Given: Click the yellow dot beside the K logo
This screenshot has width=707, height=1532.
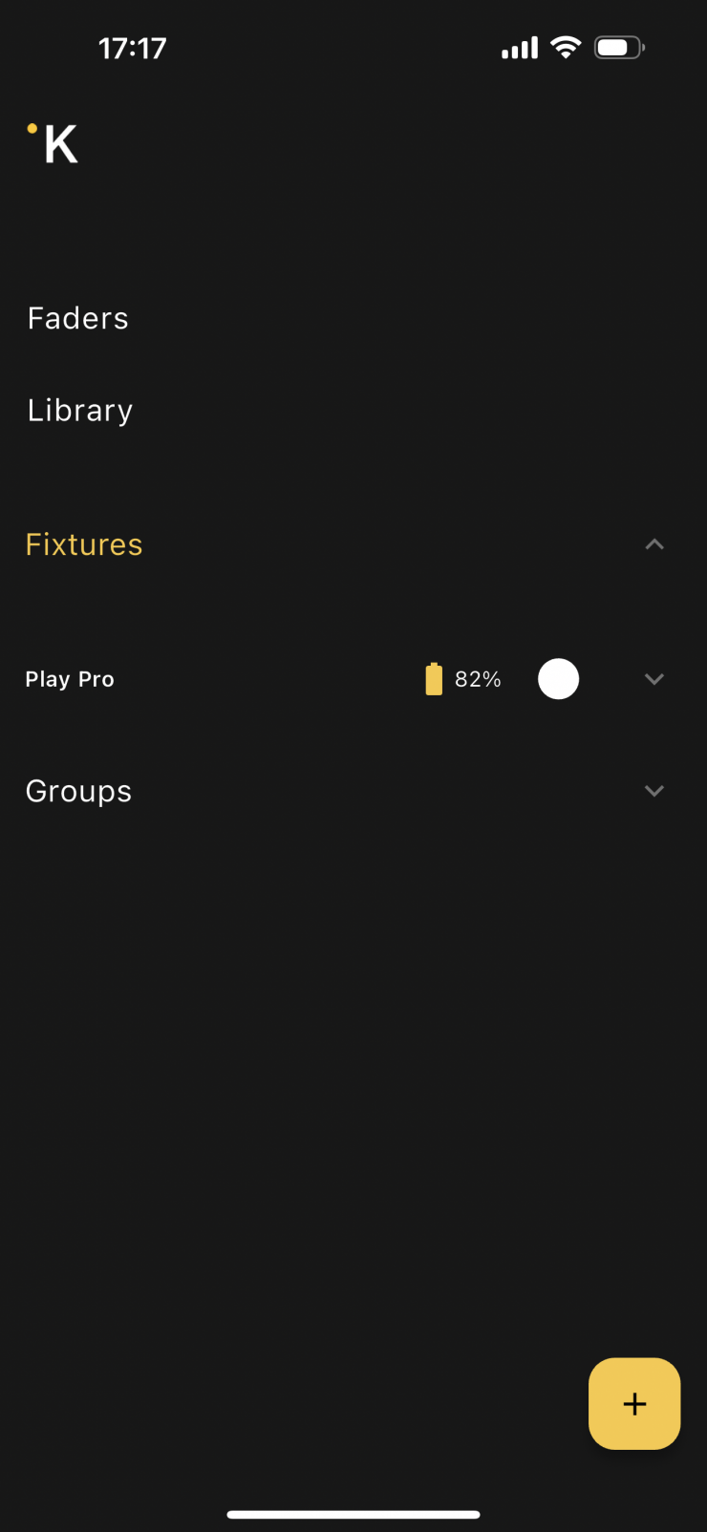Looking at the screenshot, I should (x=32, y=128).
